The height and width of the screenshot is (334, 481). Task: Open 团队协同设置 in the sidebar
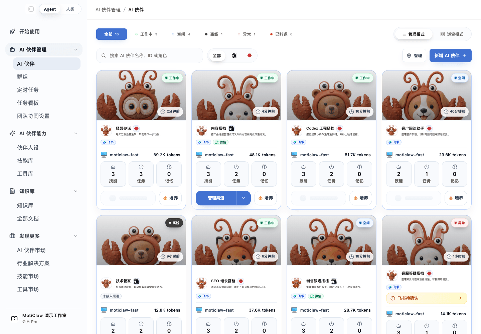(x=47, y=116)
